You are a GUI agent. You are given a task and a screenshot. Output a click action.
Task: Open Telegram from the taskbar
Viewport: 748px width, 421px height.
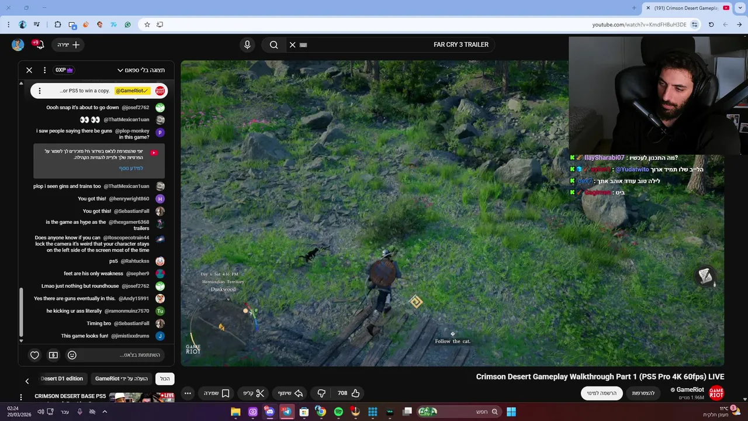tap(286, 412)
